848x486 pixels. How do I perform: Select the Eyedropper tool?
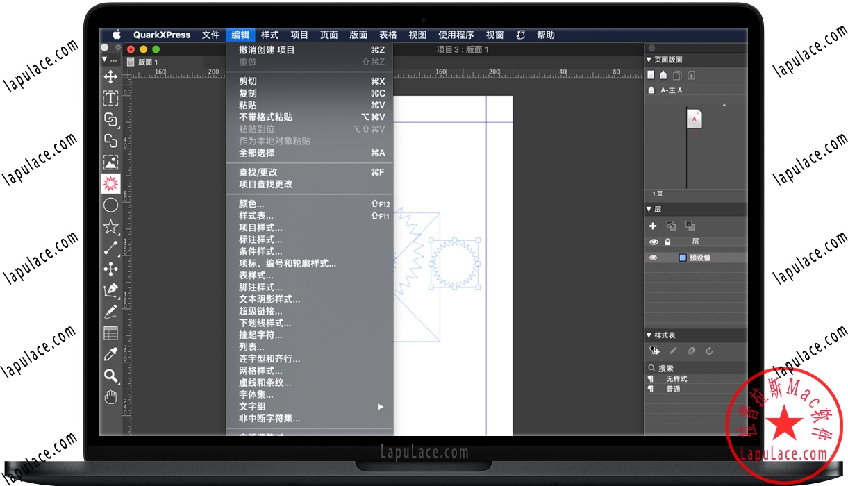[x=110, y=354]
